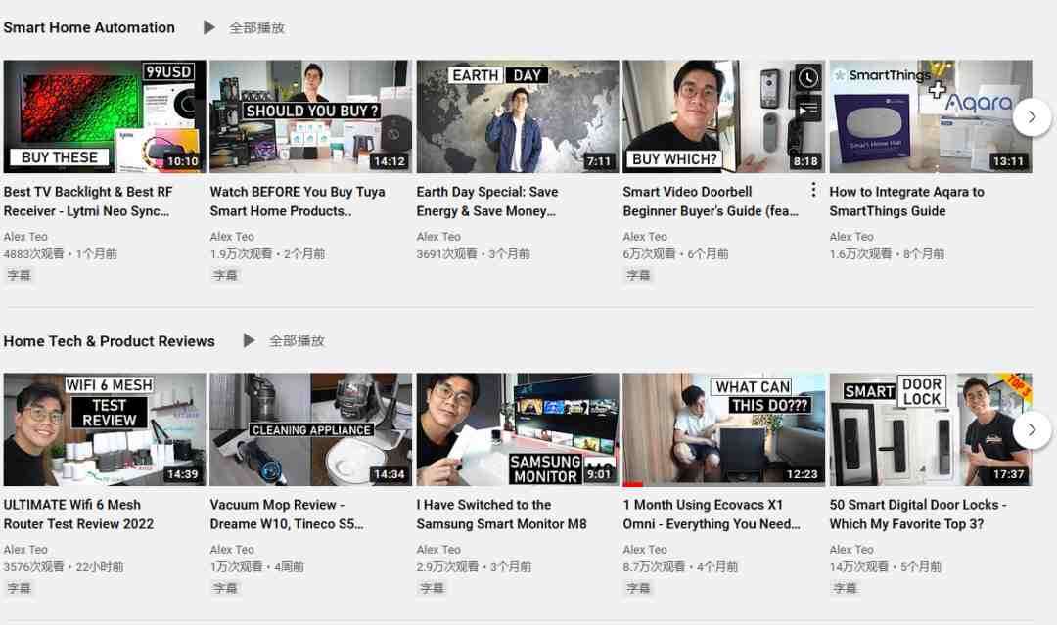Open the WIFI 6 MESH thumbnail

[x=105, y=429]
